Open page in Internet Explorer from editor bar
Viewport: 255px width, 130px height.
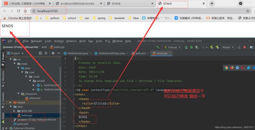(x=249, y=68)
